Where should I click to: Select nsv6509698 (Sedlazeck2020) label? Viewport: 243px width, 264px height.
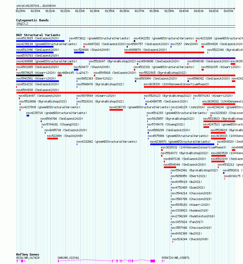pos(158,61)
